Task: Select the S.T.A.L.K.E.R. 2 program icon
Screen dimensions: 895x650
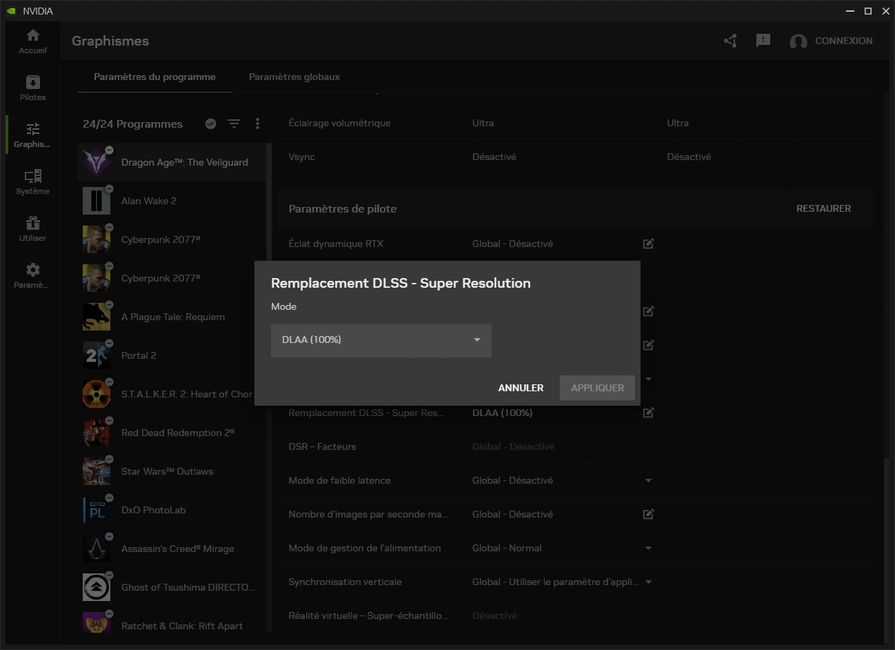Action: [x=97, y=394]
